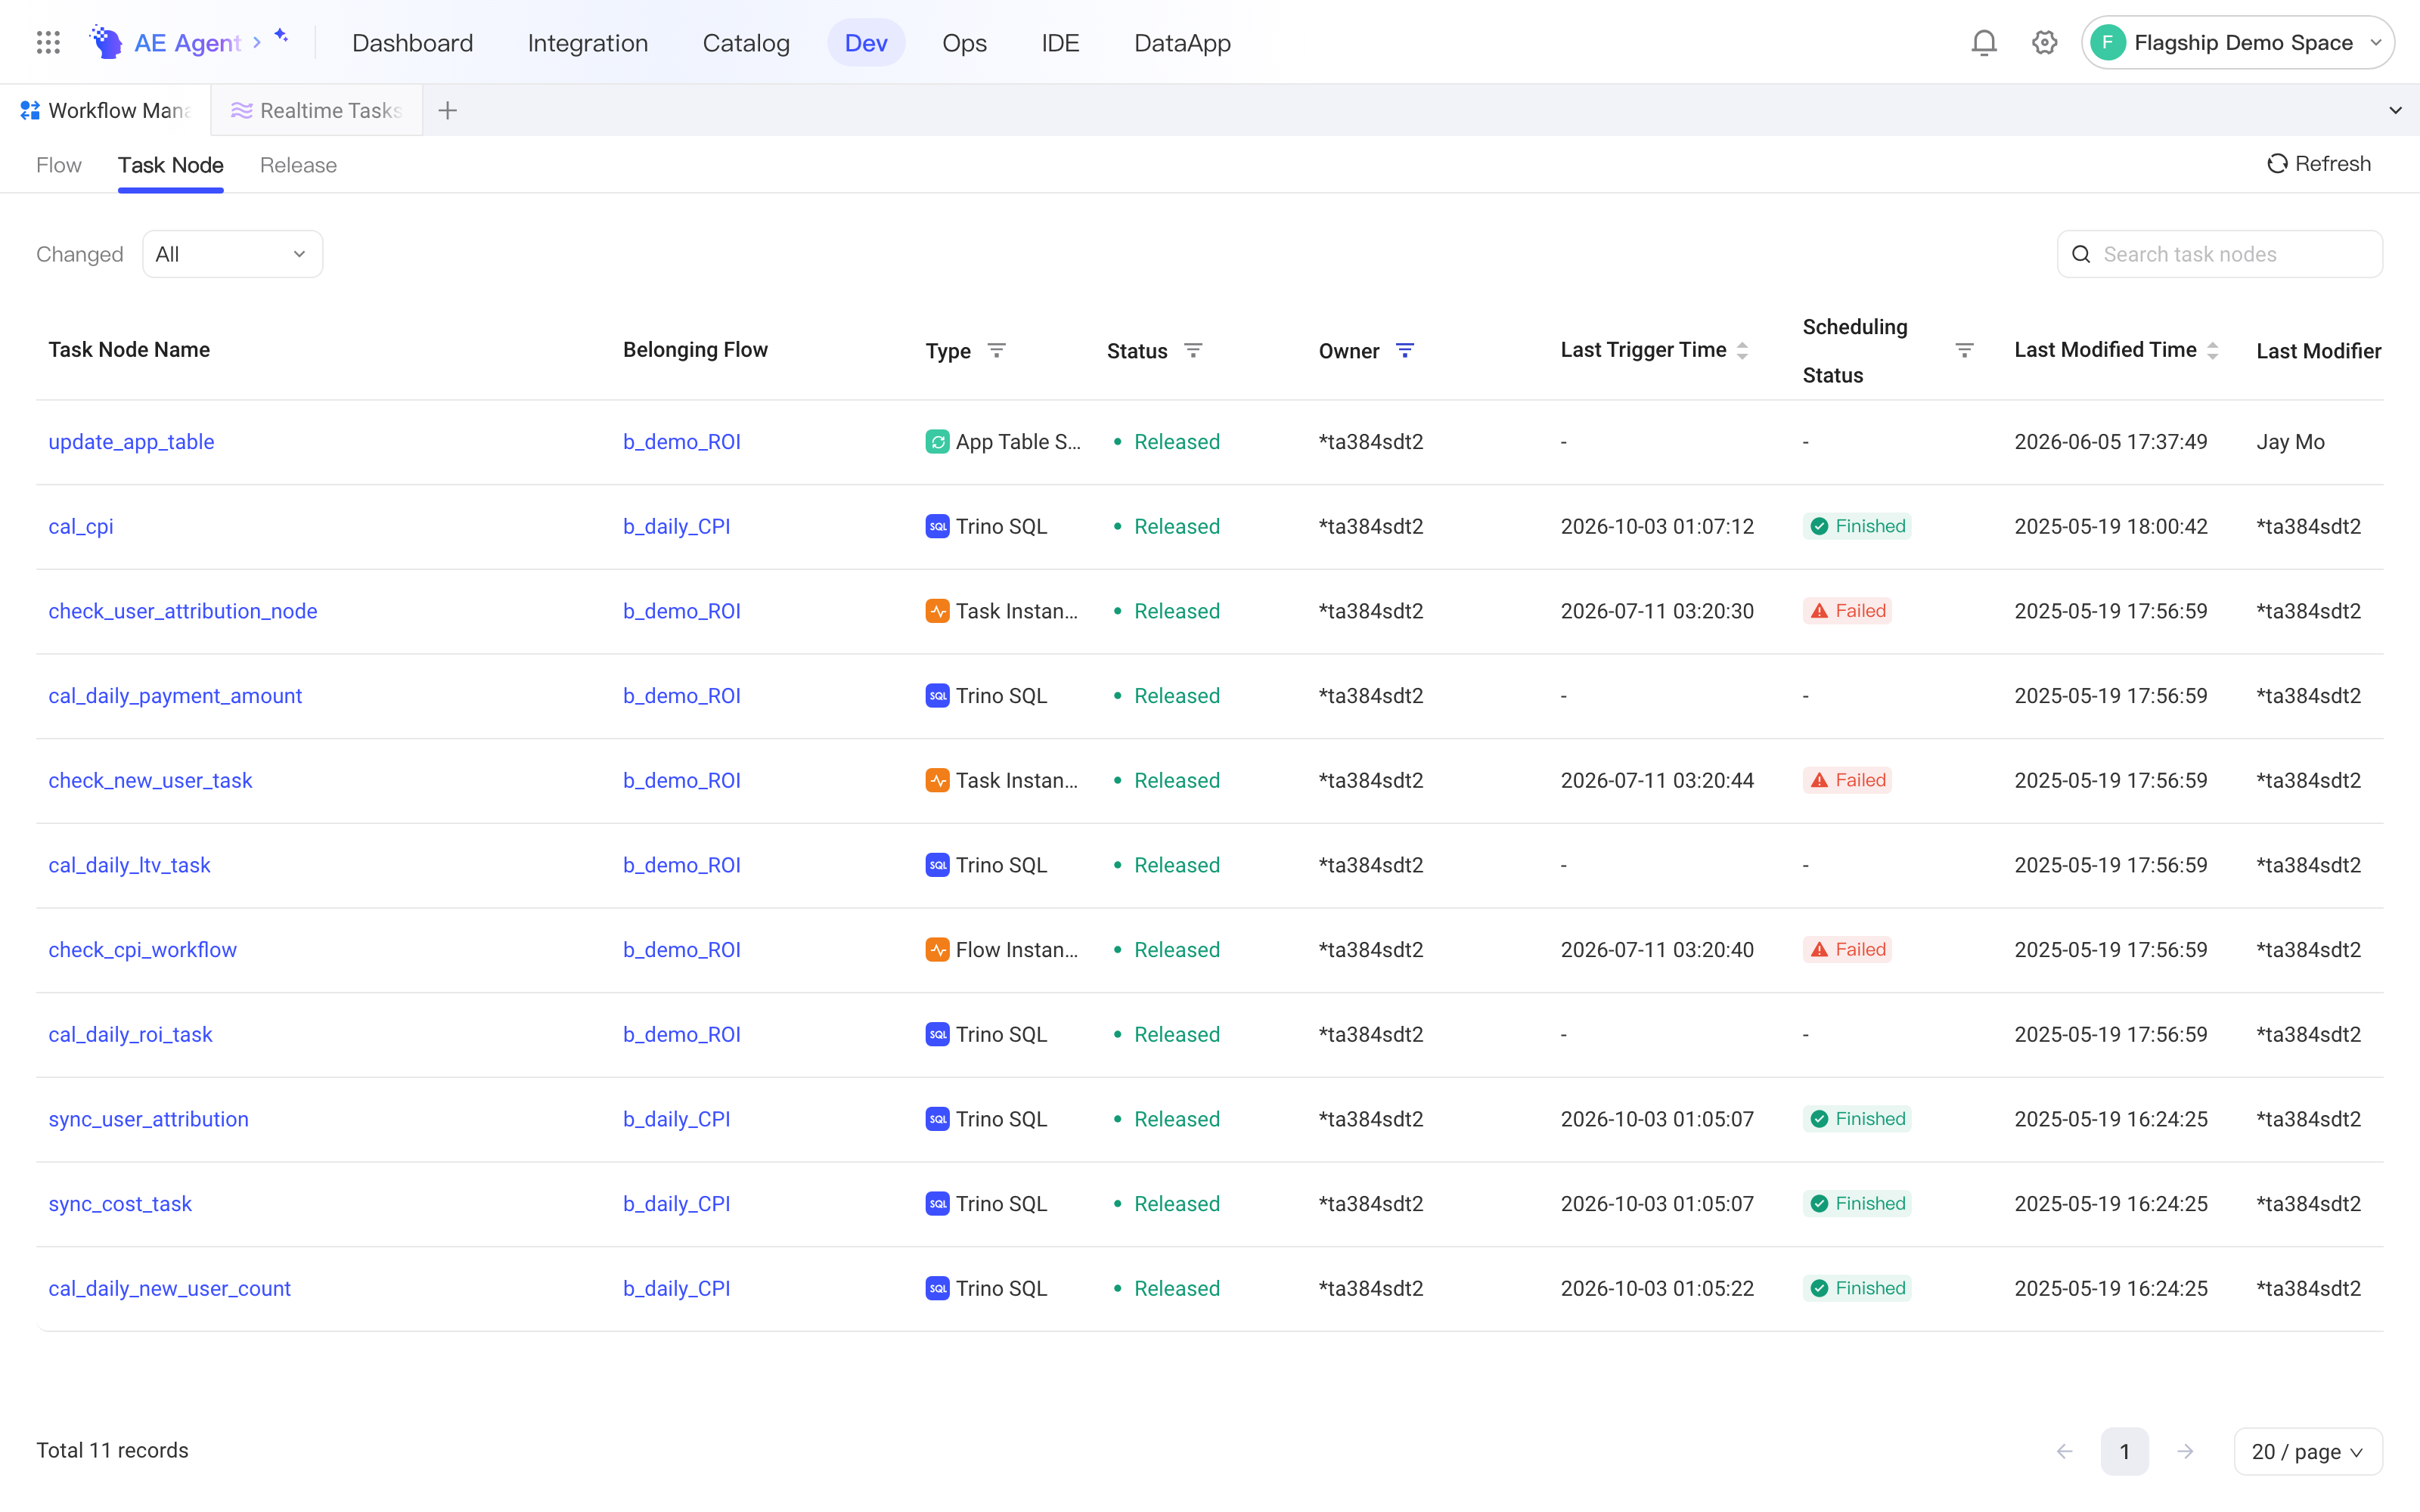Open the update_app_table task node link
The height and width of the screenshot is (1512, 2420).
pos(131,442)
